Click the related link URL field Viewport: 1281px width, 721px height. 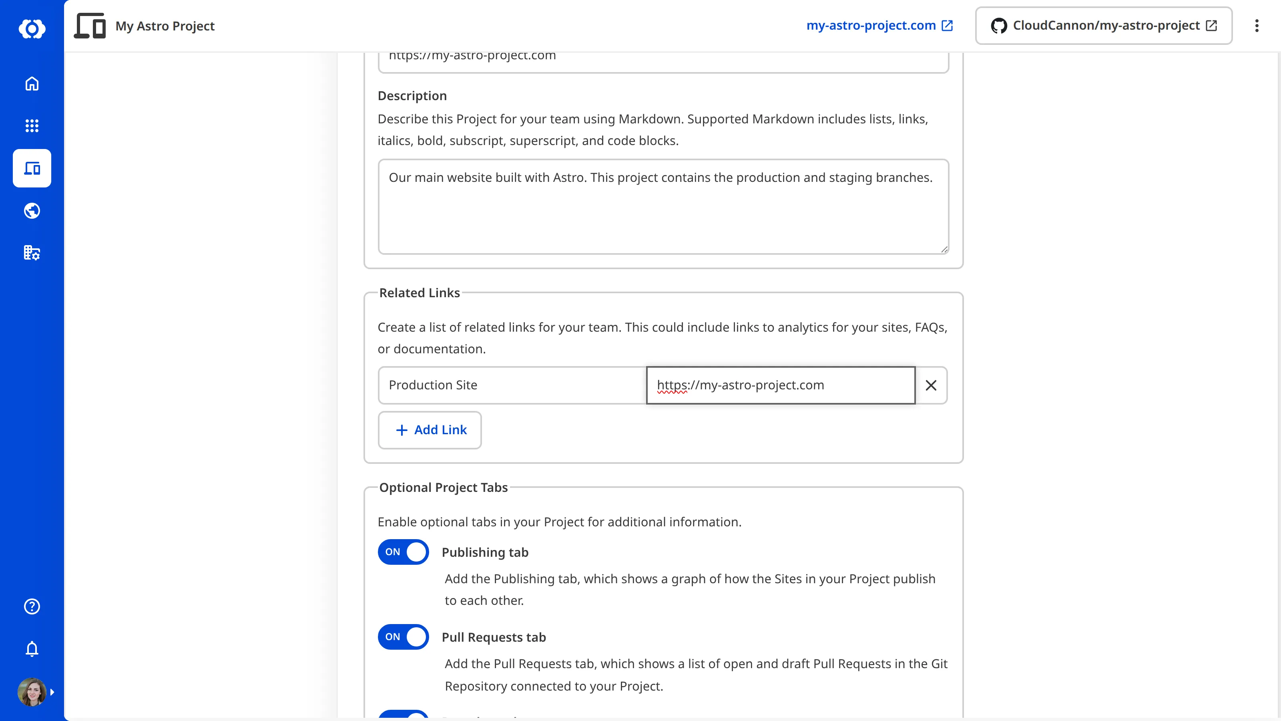pyautogui.click(x=780, y=385)
